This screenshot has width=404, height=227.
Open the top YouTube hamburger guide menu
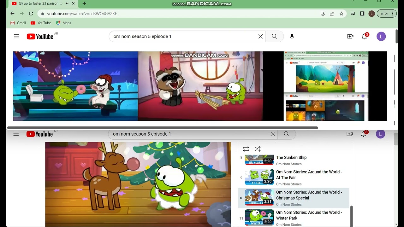tap(16, 36)
